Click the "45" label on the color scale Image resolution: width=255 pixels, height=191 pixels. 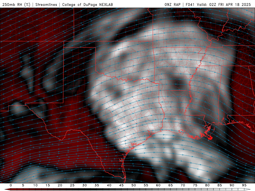[x=121, y=185]
